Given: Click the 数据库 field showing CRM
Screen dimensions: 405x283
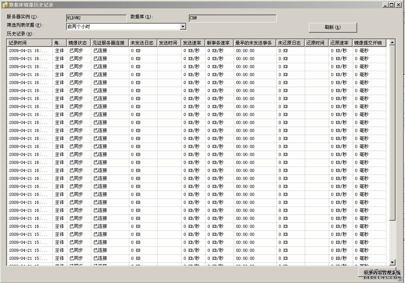Looking at the screenshot, I should [232, 18].
